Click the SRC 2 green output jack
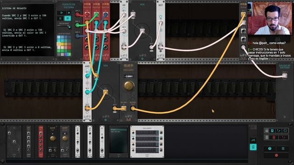Screen dimensions: 294x165 78,25
